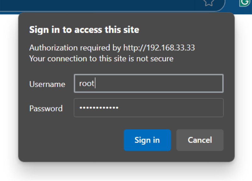Click the "connection to this site is not secure" message
The width and height of the screenshot is (252, 181).
(111, 59)
